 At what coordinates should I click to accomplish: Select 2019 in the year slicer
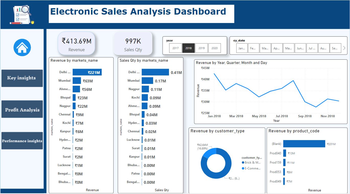click(201, 48)
